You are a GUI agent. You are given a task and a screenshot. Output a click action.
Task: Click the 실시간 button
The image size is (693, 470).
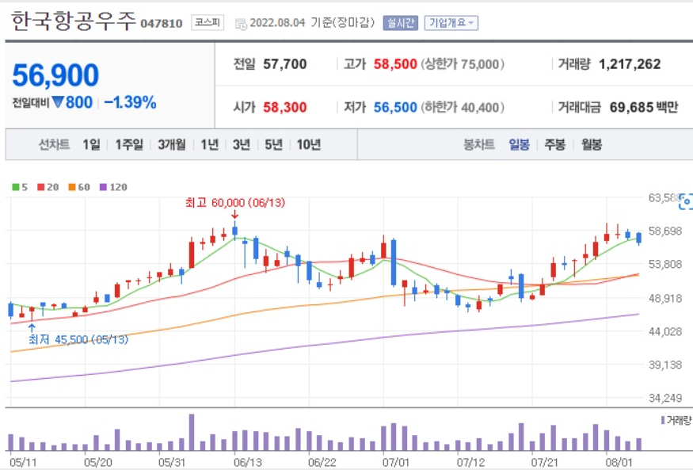click(401, 23)
